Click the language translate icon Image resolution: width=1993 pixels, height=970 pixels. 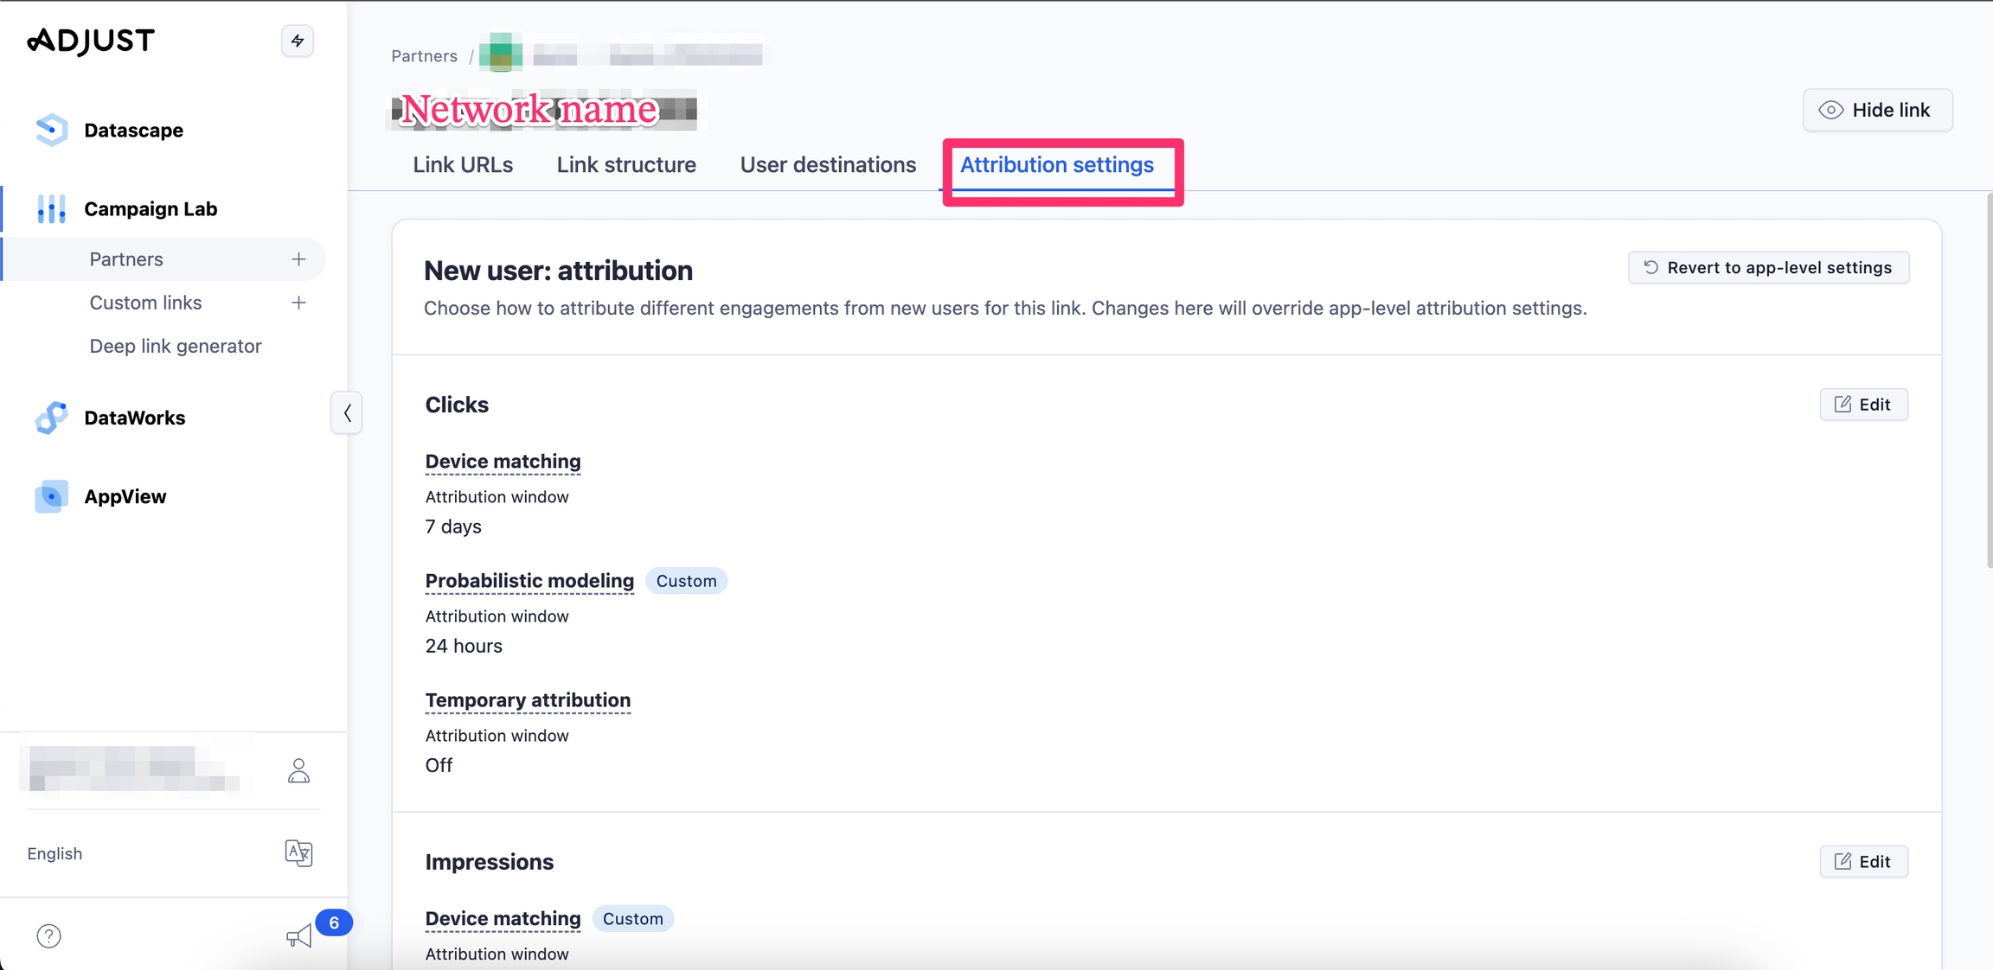pyautogui.click(x=298, y=853)
